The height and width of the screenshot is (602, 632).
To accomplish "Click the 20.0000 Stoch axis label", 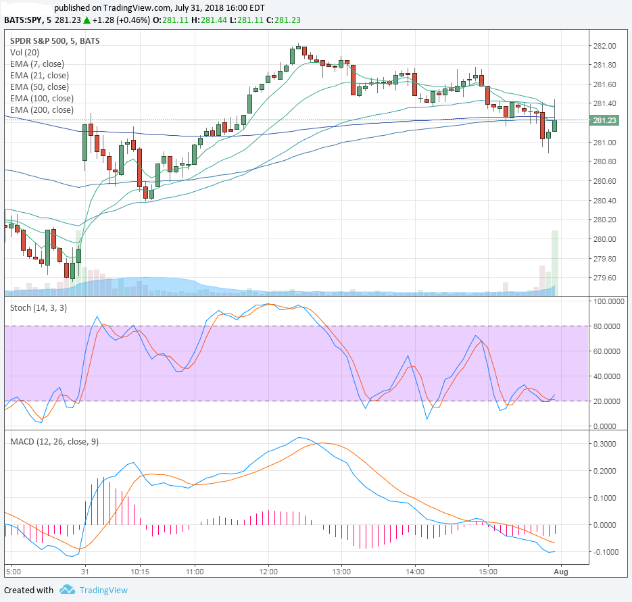I will pyautogui.click(x=606, y=401).
